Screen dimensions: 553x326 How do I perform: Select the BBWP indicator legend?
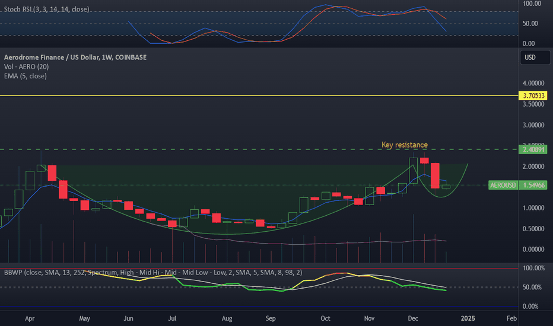153,273
